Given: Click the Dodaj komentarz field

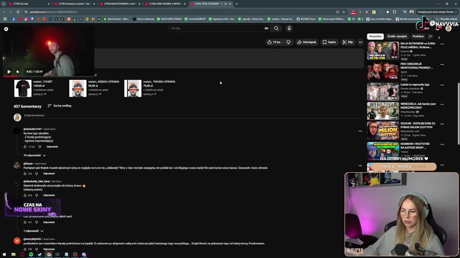Looking at the screenshot, I should coord(192,116).
